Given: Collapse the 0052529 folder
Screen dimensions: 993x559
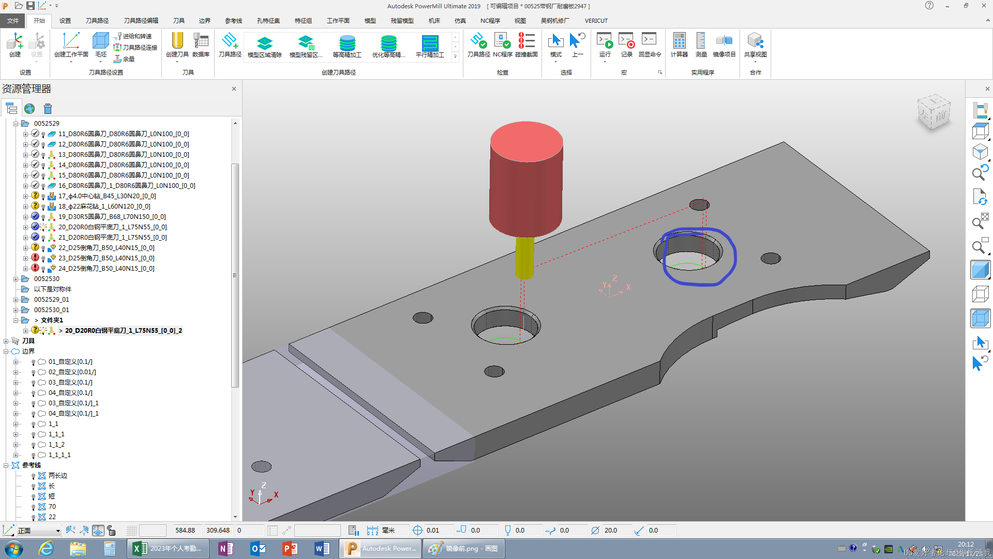Looking at the screenshot, I should point(16,124).
